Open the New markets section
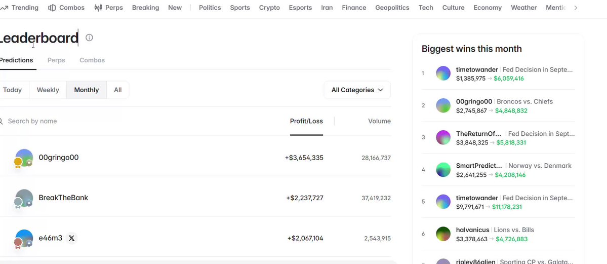This screenshot has height=264, width=607. (x=175, y=8)
